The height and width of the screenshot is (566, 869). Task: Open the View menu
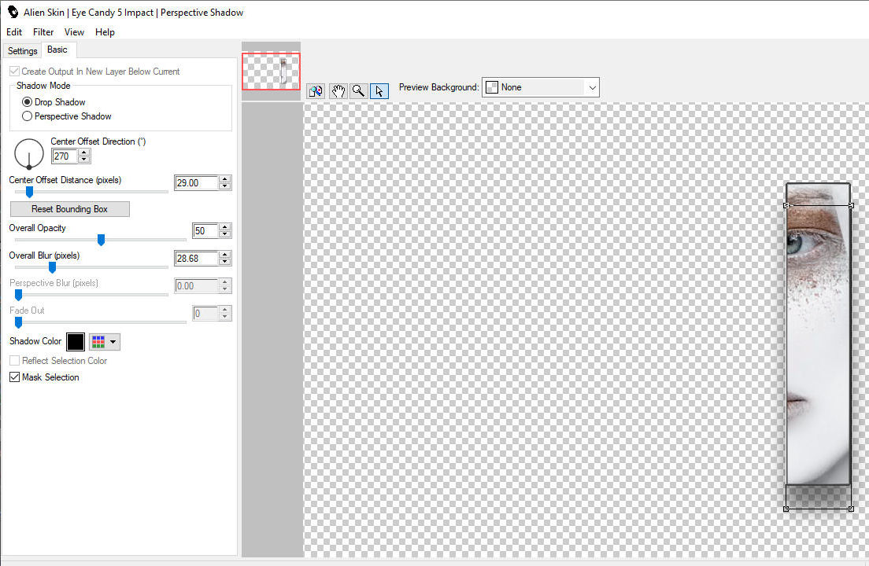point(74,32)
